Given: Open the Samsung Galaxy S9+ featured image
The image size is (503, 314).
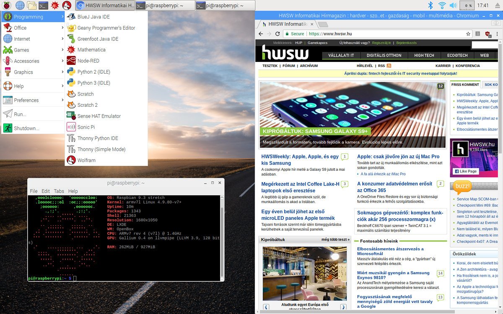Looking at the screenshot, I should tap(352, 115).
